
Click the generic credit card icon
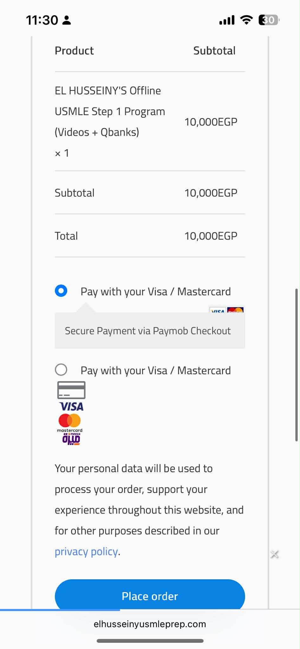coord(71,390)
